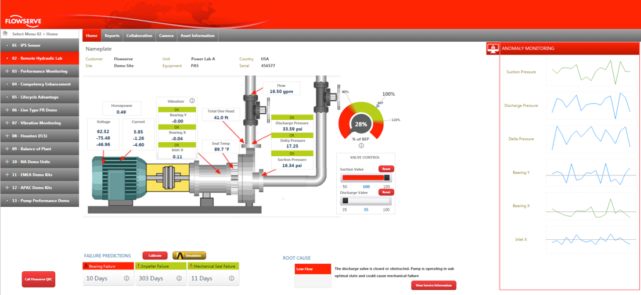Click the home icon beside Select Menu
The height and width of the screenshot is (295, 641).
point(5,34)
